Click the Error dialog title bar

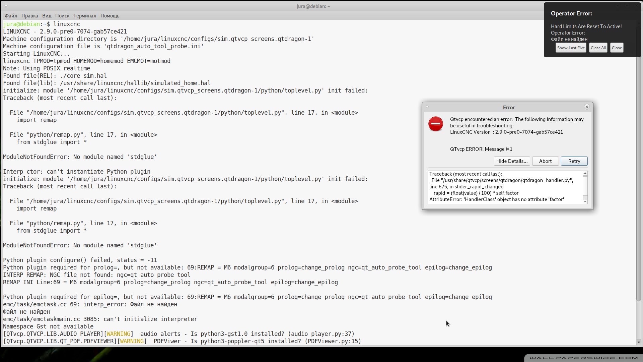point(508,107)
